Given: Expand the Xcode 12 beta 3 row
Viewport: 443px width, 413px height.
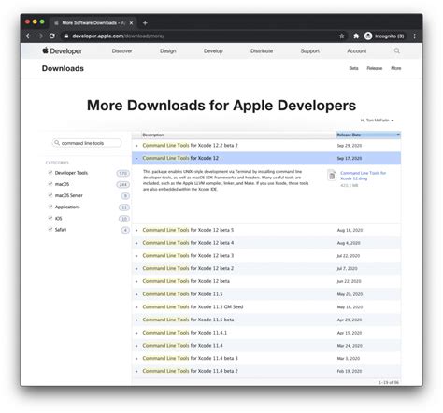Looking at the screenshot, I should [x=136, y=256].
